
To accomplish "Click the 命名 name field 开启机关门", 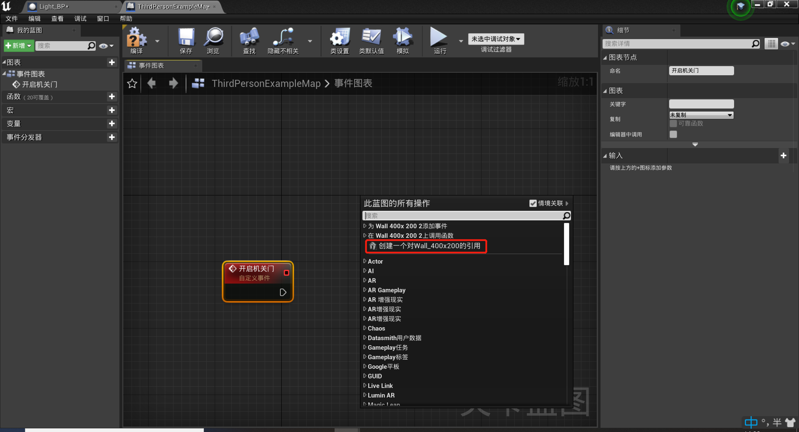I will (701, 71).
